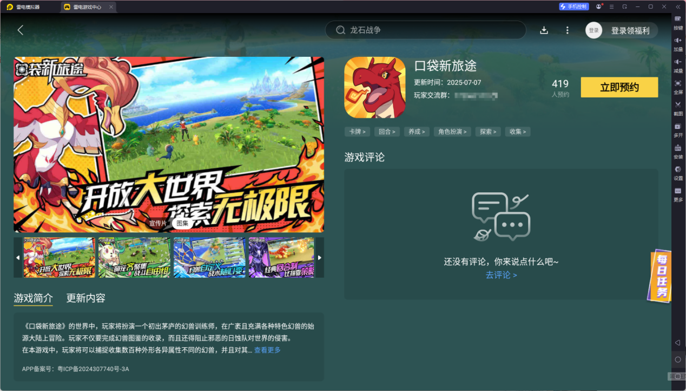Close the 雷电游戏中心 tab

click(x=111, y=7)
